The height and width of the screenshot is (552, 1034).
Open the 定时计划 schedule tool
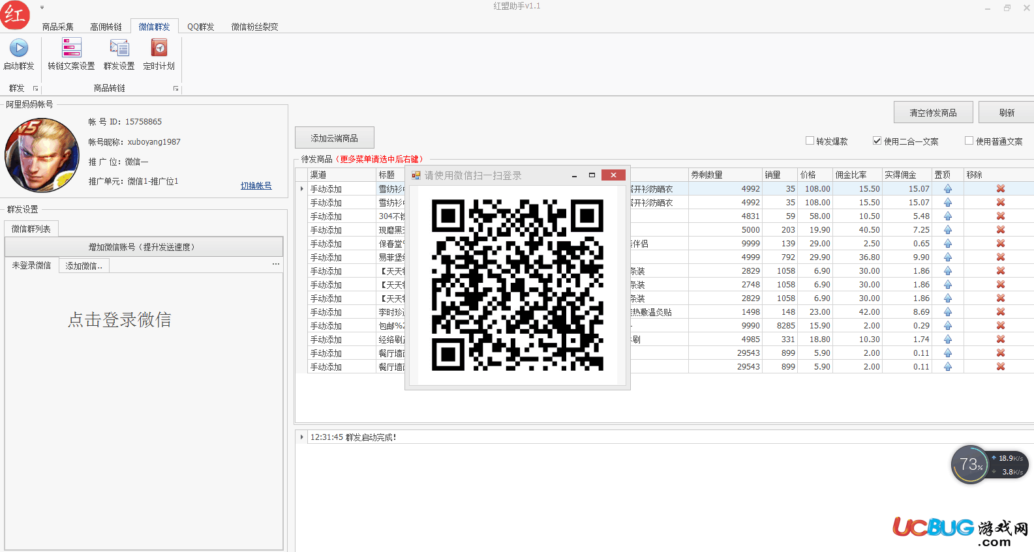click(x=159, y=55)
